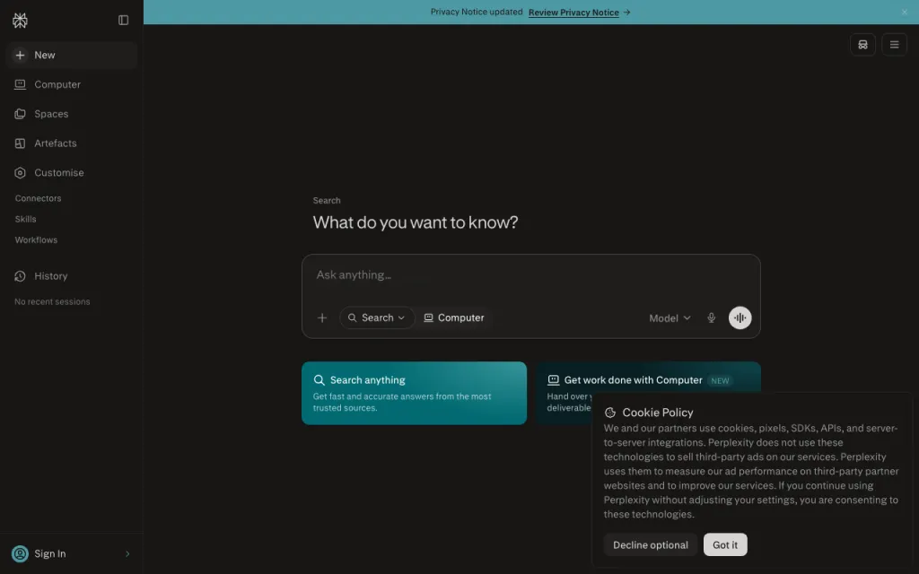
Task: Click the Customise hexagon icon
Action: pyautogui.click(x=20, y=173)
